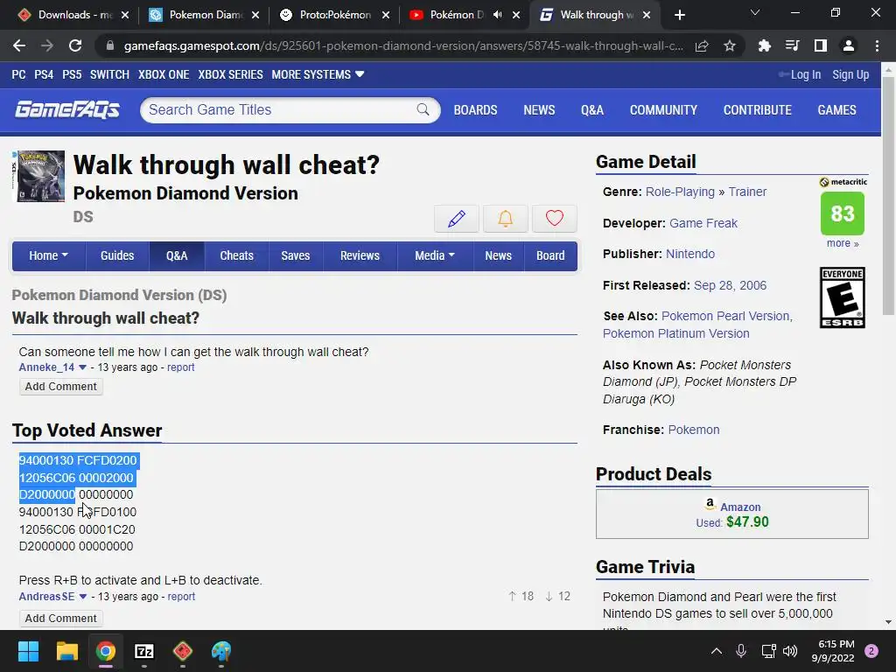The image size is (896, 672).
Task: Click the browser forward arrow
Action: point(47,45)
